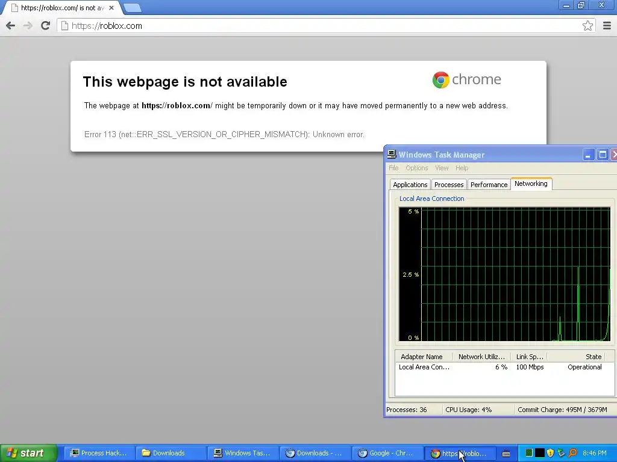Click 'Processes: 36' in the status bar

(x=407, y=410)
